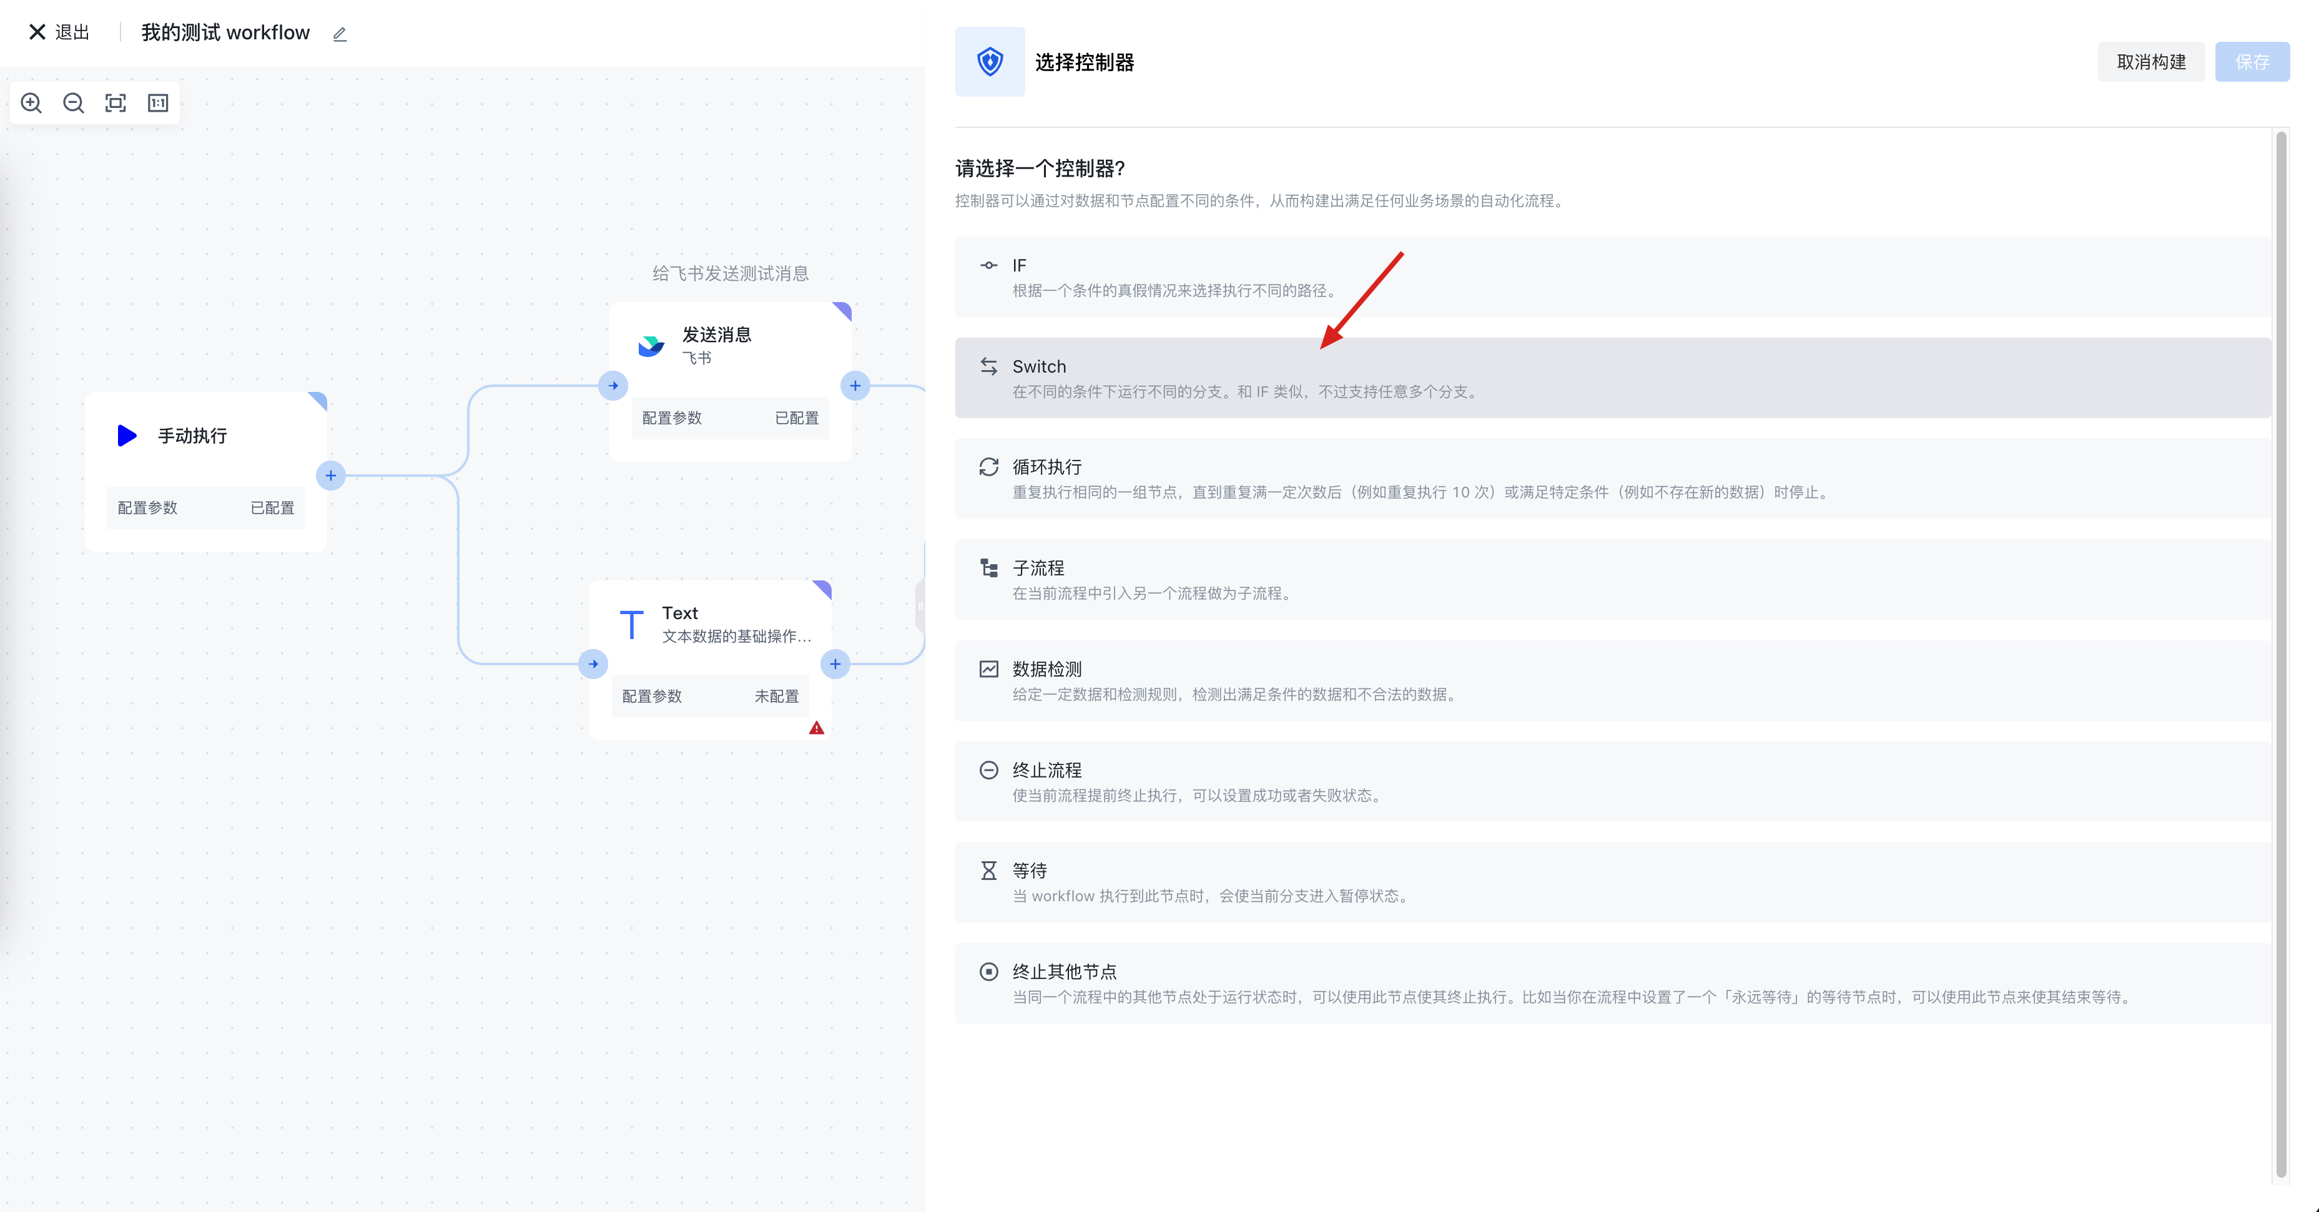Click the pencil icon to rename workflow
This screenshot has width=2319, height=1212.
coord(340,34)
